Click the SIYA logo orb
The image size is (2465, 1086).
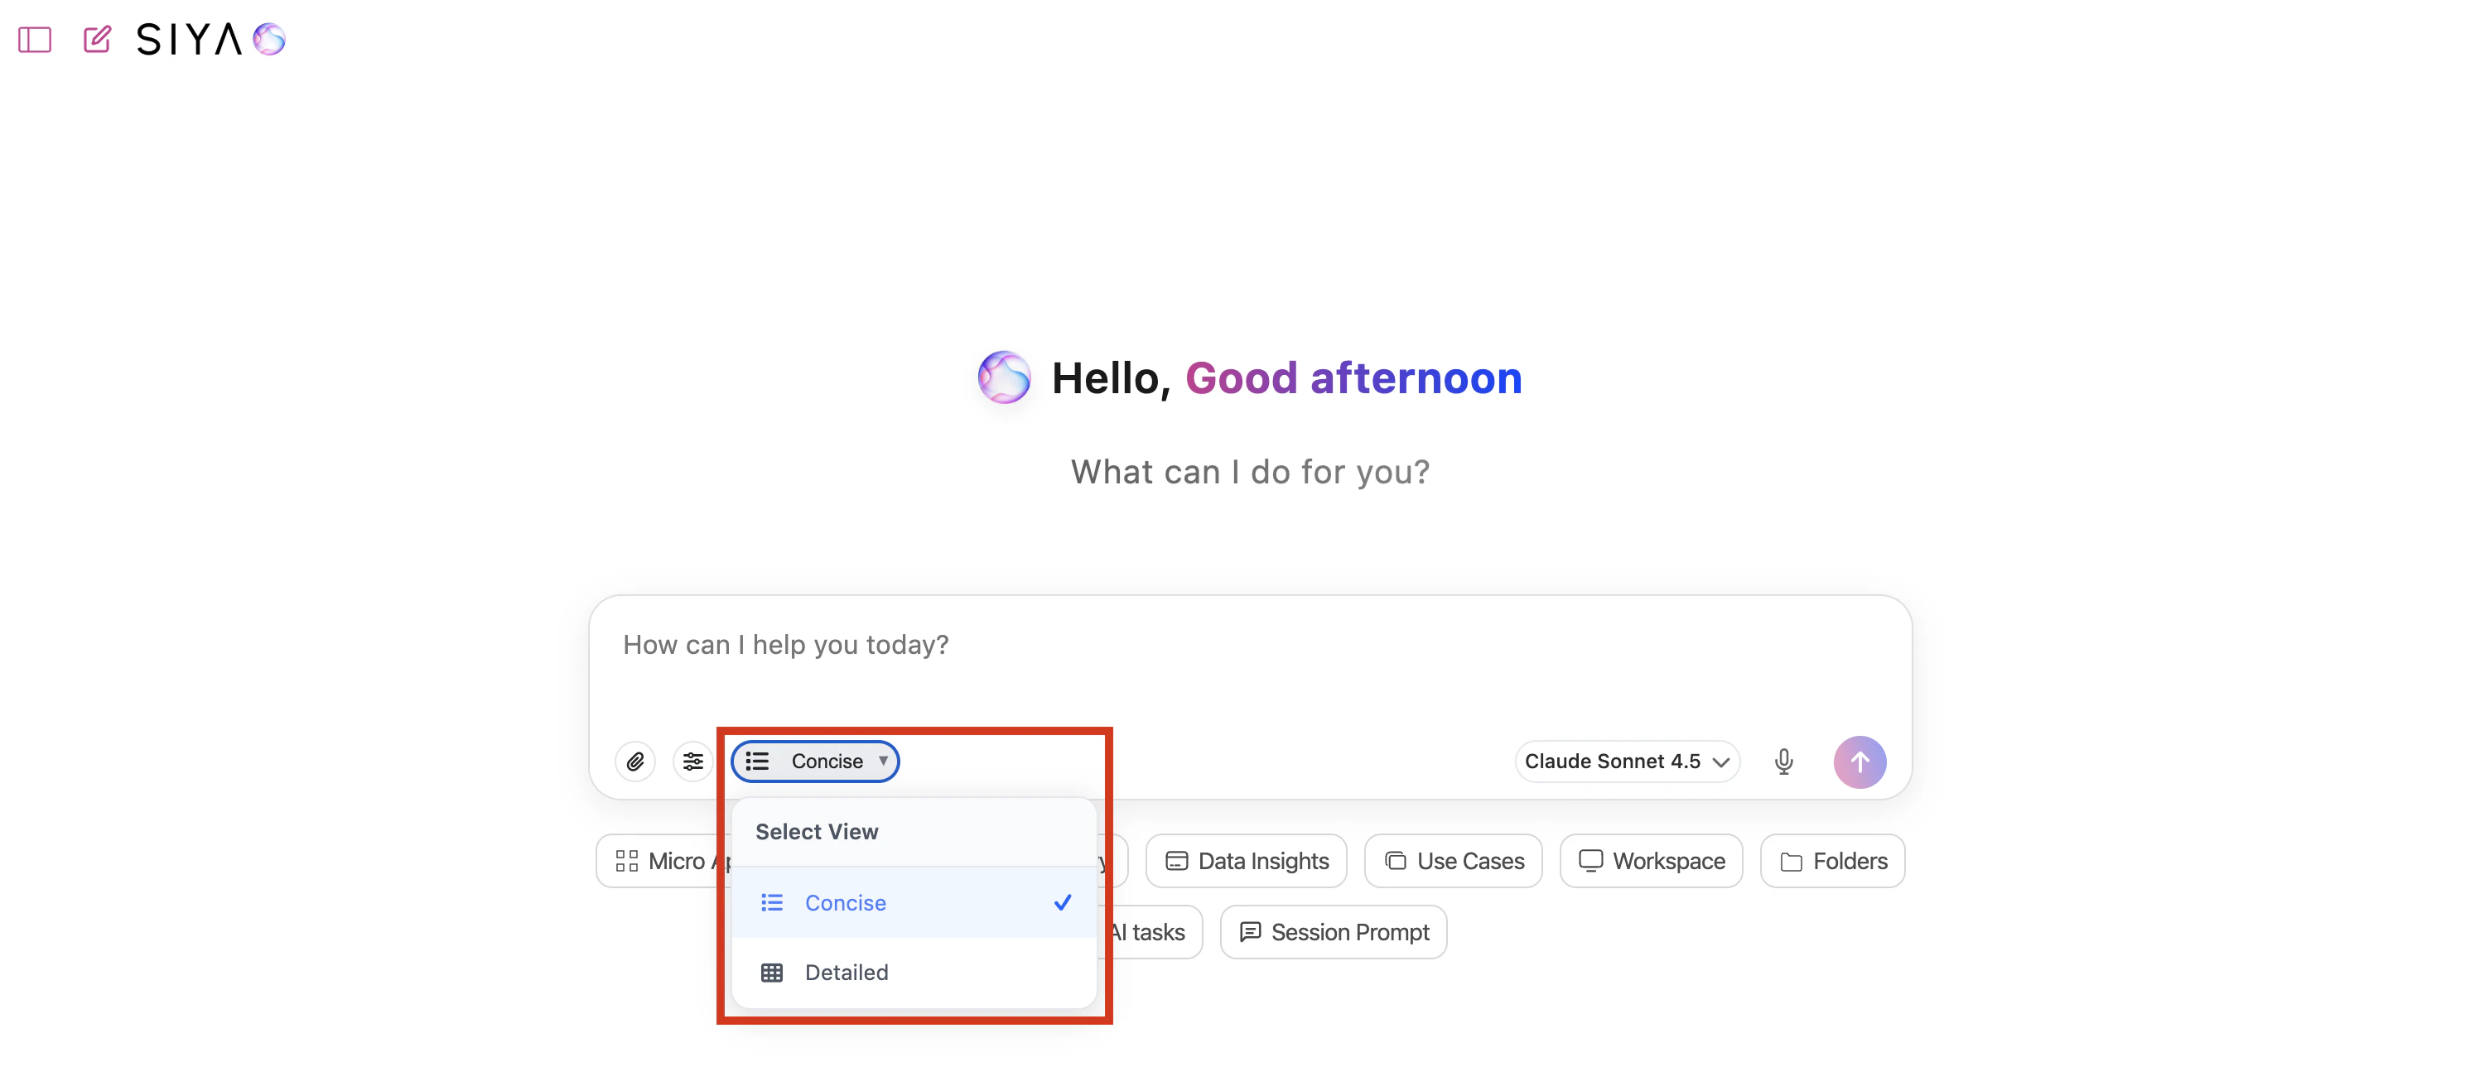coord(269,39)
